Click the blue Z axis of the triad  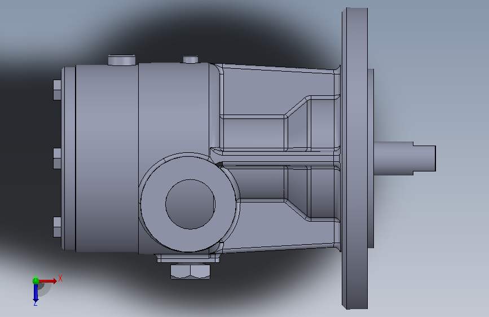pos(36,293)
